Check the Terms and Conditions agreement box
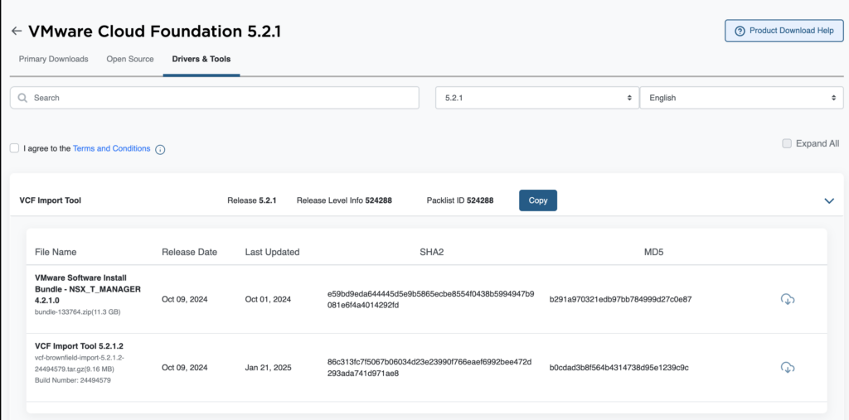 (15, 148)
